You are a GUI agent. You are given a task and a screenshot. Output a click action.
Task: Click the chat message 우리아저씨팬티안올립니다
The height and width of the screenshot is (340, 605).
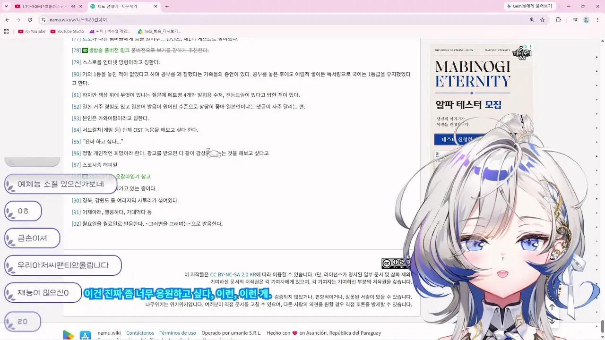coord(63,265)
